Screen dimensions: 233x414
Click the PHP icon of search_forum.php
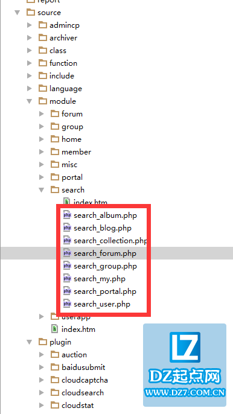[x=67, y=253]
